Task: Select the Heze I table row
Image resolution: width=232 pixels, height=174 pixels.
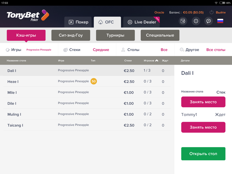Action: point(87,82)
